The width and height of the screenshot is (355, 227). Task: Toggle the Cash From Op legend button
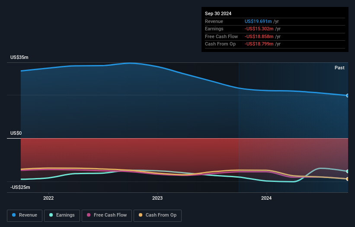(x=157, y=215)
